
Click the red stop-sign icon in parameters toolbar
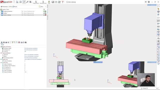coord(19,42)
